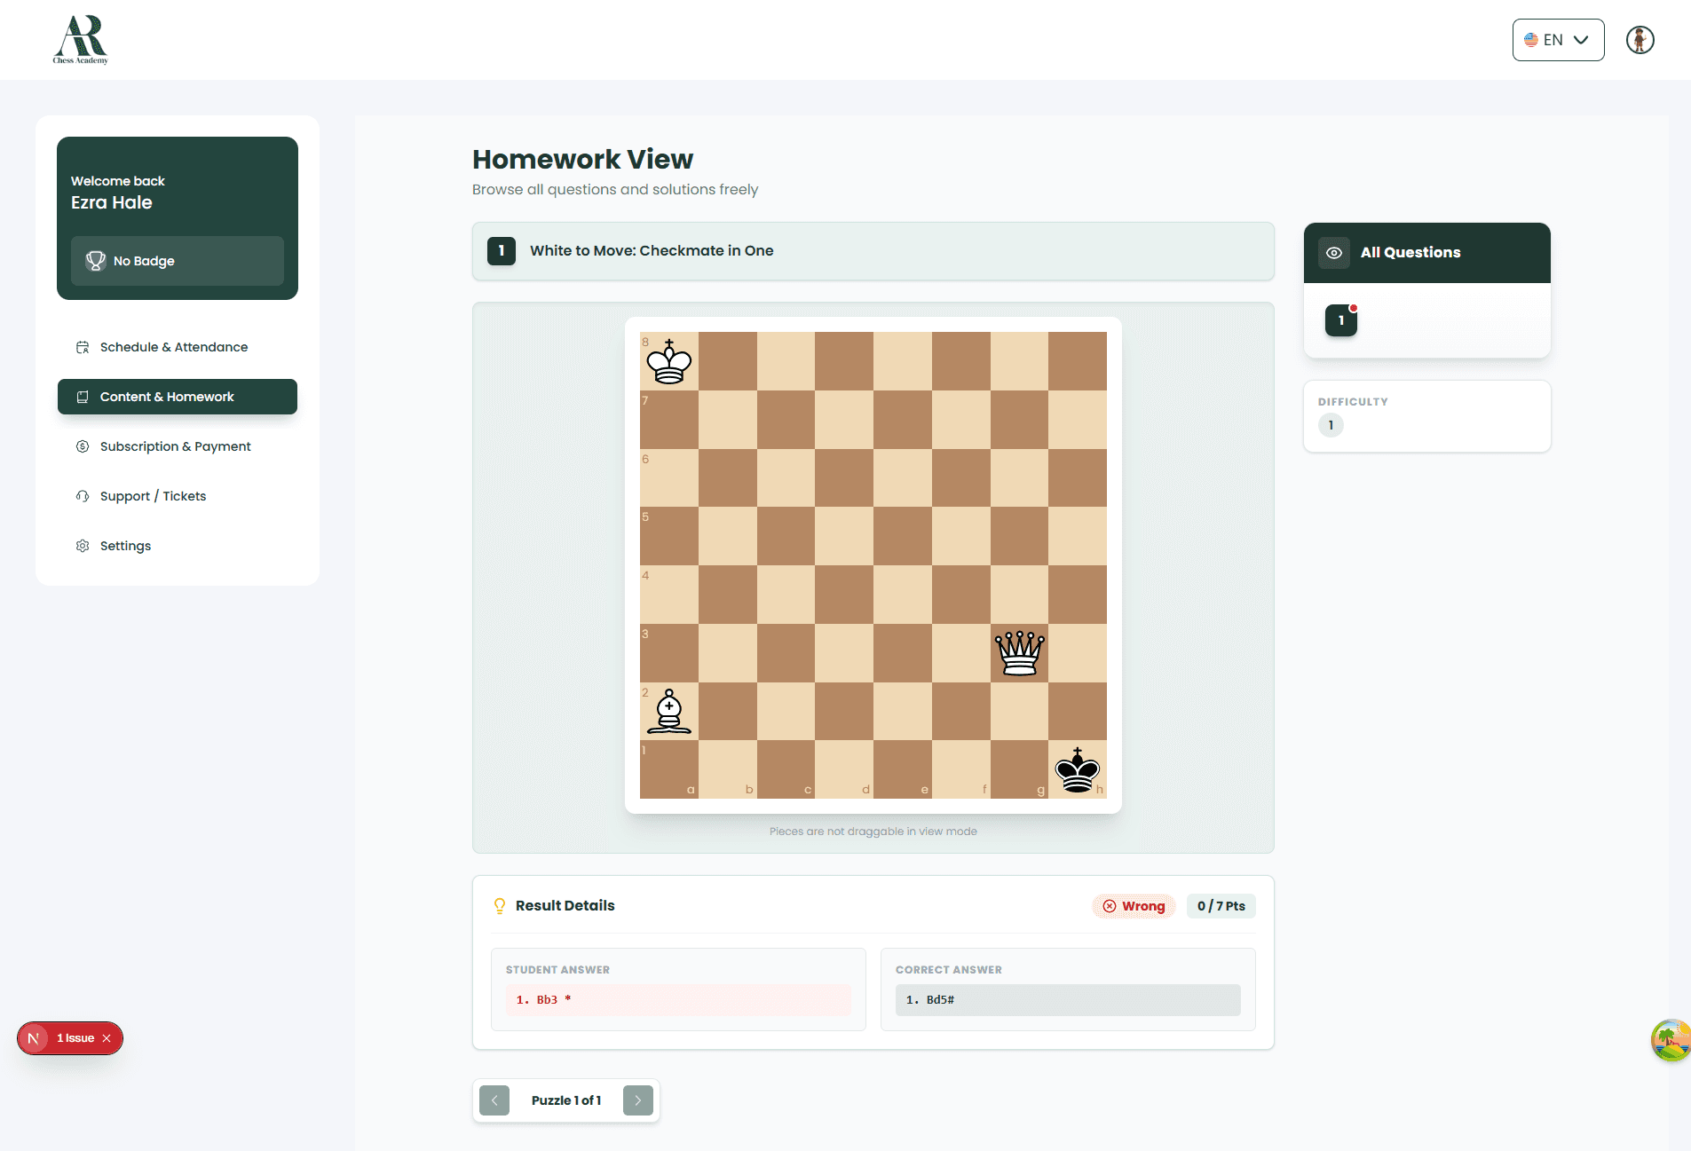Click the Ezra Hale welcome name
The height and width of the screenshot is (1151, 1691).
[x=112, y=202]
